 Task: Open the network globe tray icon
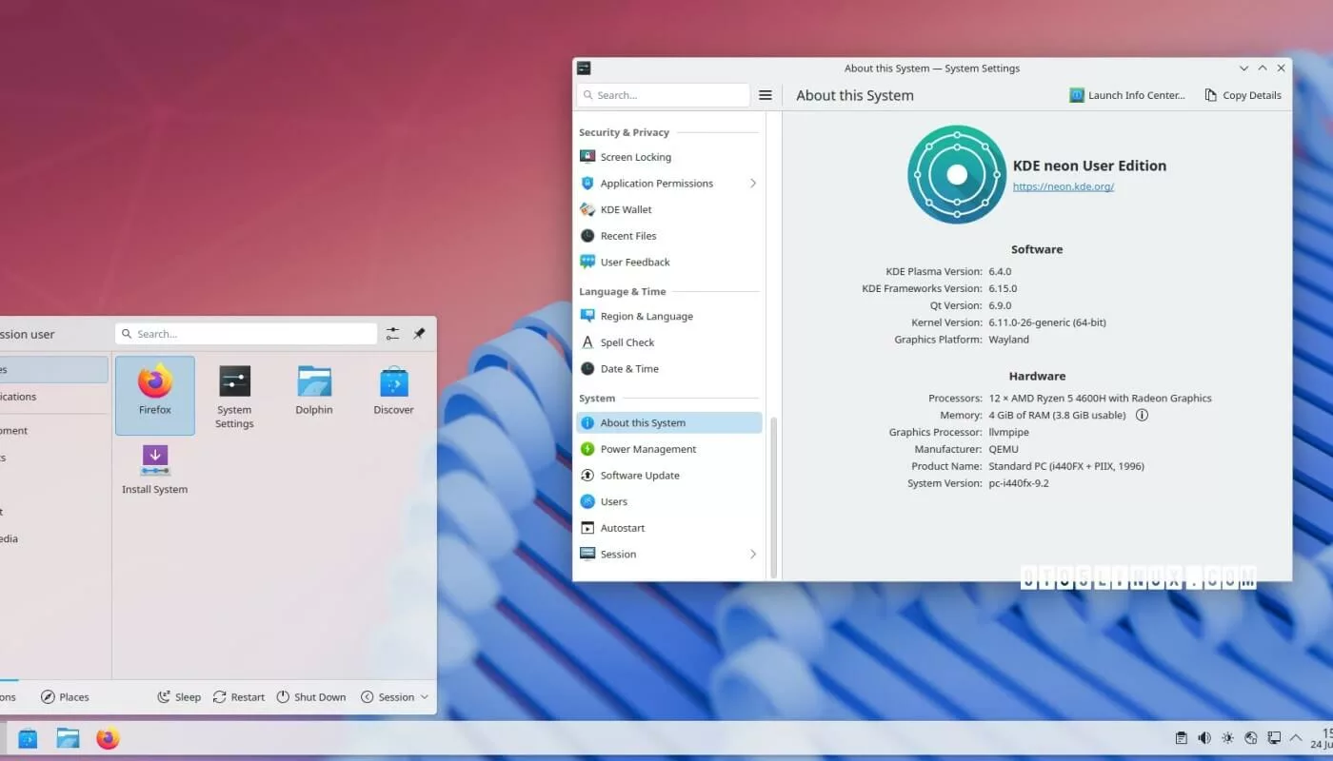pos(1251,738)
